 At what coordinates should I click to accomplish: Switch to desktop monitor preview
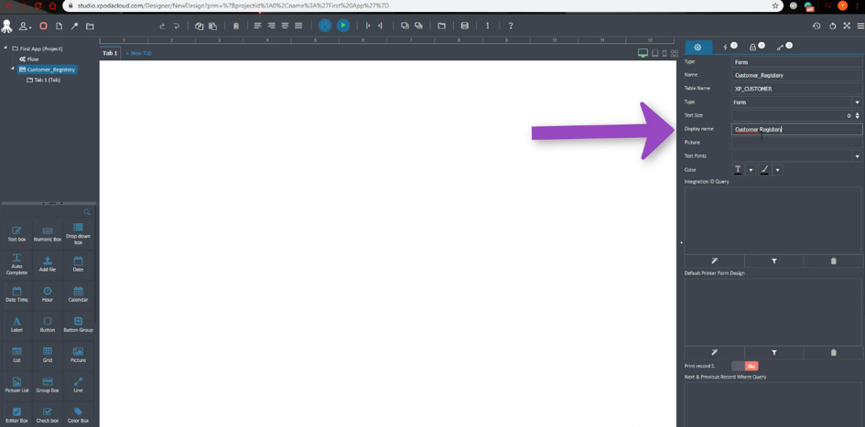[x=643, y=53]
